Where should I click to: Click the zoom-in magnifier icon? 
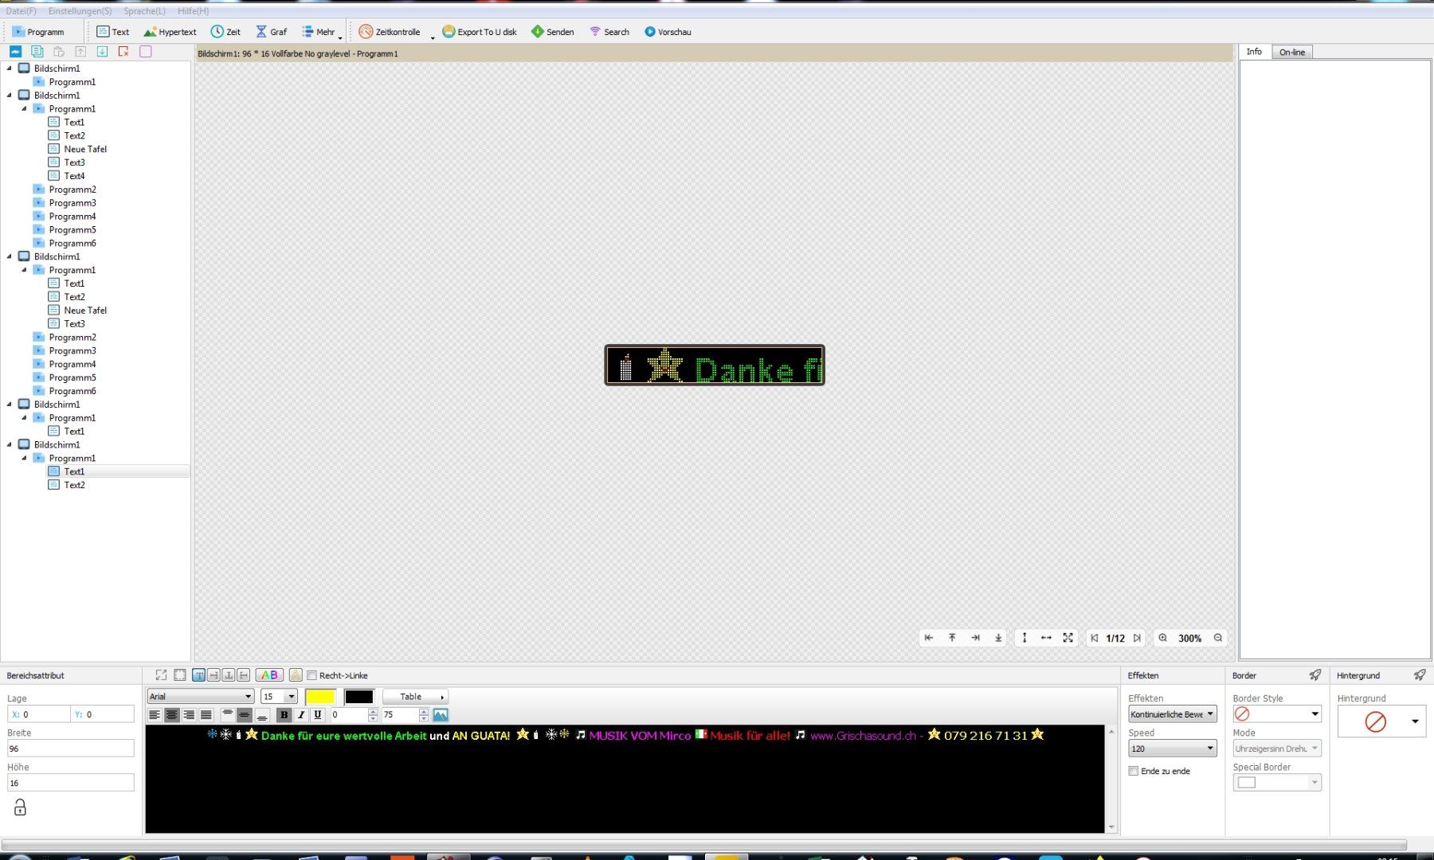coord(1163,638)
